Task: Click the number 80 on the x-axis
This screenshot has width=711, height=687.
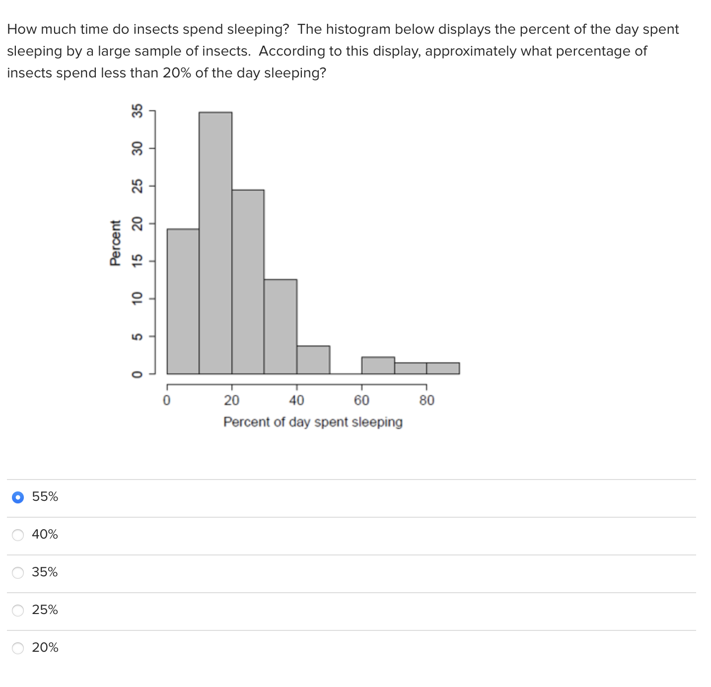Action: (x=427, y=401)
